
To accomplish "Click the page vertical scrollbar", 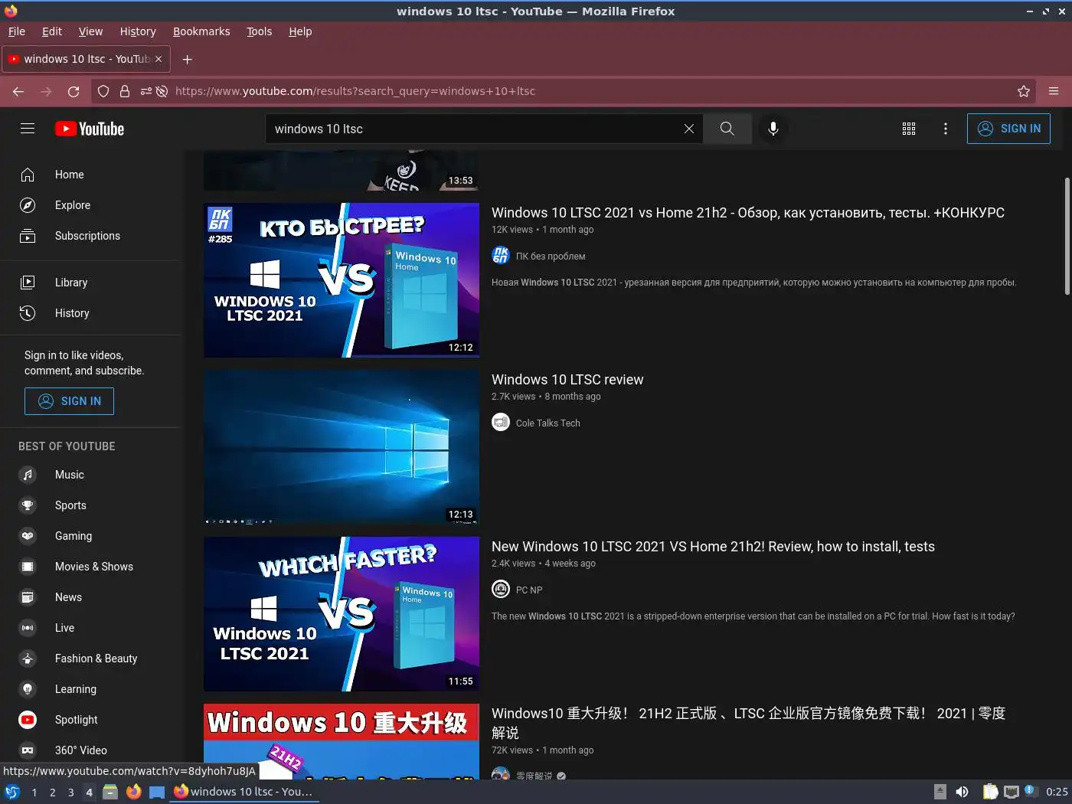I will point(1067,236).
